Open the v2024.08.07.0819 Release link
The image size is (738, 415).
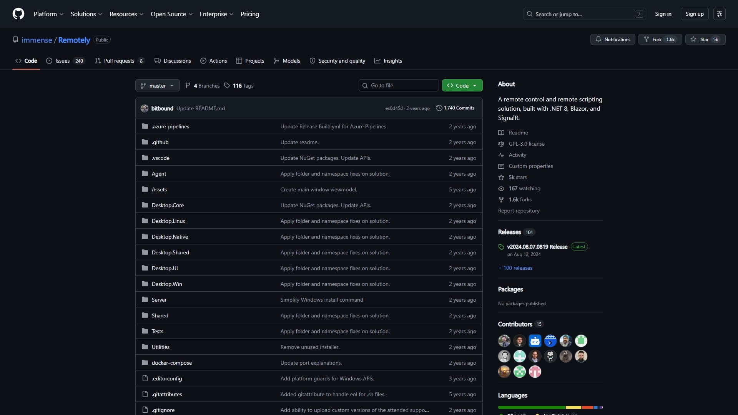tap(537, 247)
